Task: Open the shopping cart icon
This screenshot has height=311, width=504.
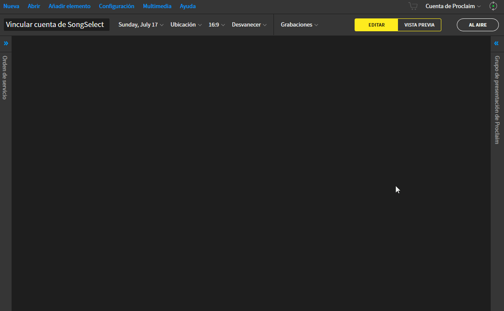Action: 413,6
